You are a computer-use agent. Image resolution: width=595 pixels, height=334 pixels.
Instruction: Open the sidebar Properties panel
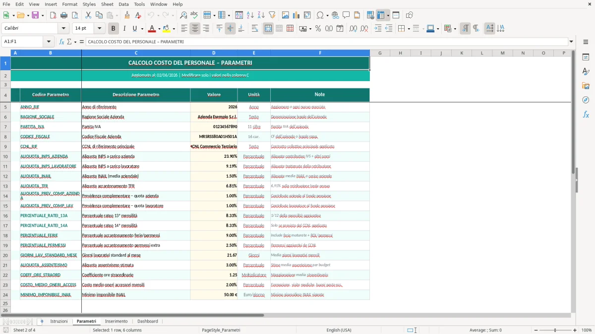pos(586,57)
